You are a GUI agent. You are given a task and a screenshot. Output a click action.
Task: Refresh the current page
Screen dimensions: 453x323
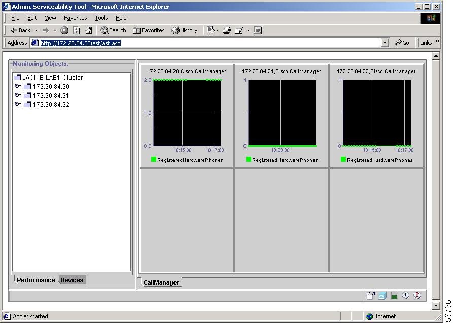click(76, 30)
